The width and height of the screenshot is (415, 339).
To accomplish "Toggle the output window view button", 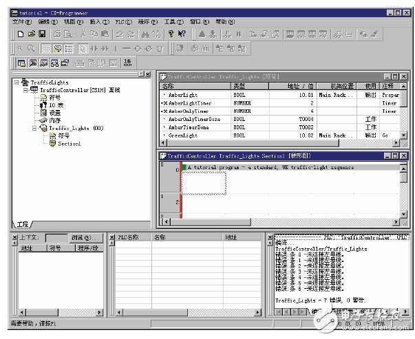I will click(32, 63).
